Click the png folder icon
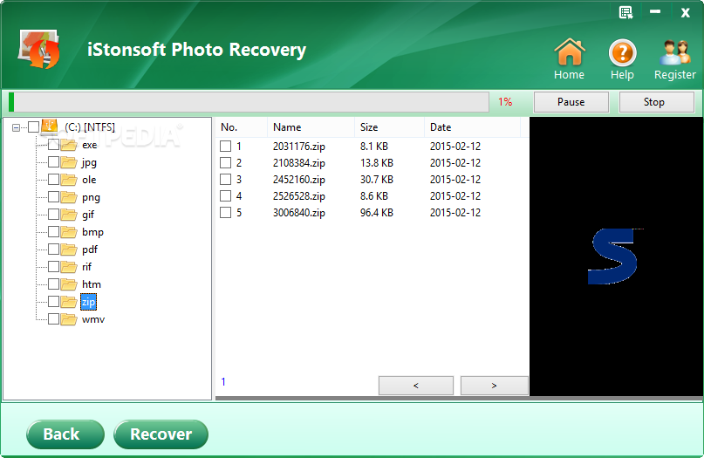 pos(69,197)
